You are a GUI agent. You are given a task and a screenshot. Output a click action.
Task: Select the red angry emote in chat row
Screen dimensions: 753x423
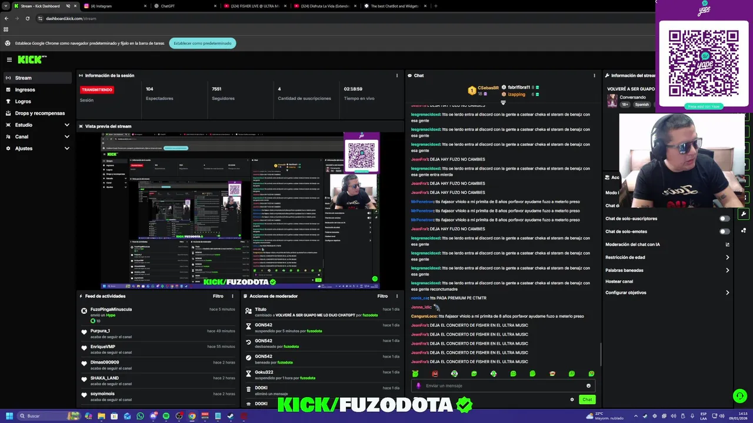point(435,374)
